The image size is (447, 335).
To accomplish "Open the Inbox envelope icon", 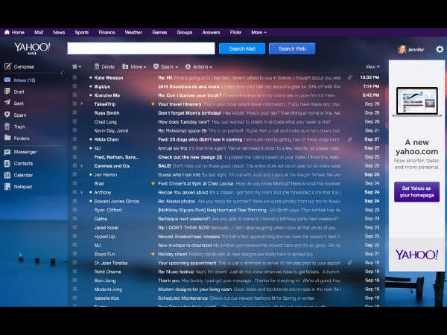I will pyautogui.click(x=7, y=80).
